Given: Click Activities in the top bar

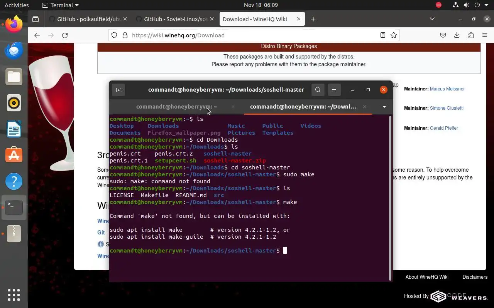Looking at the screenshot, I should (17, 5).
